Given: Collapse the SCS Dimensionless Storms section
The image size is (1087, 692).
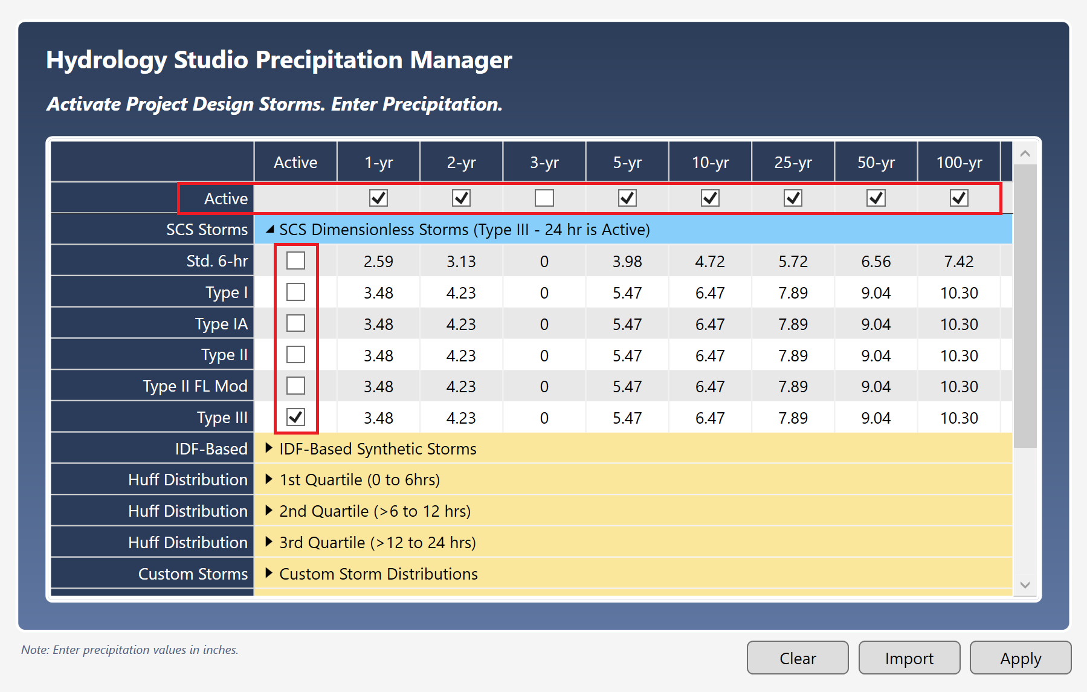Looking at the screenshot, I should tap(270, 229).
